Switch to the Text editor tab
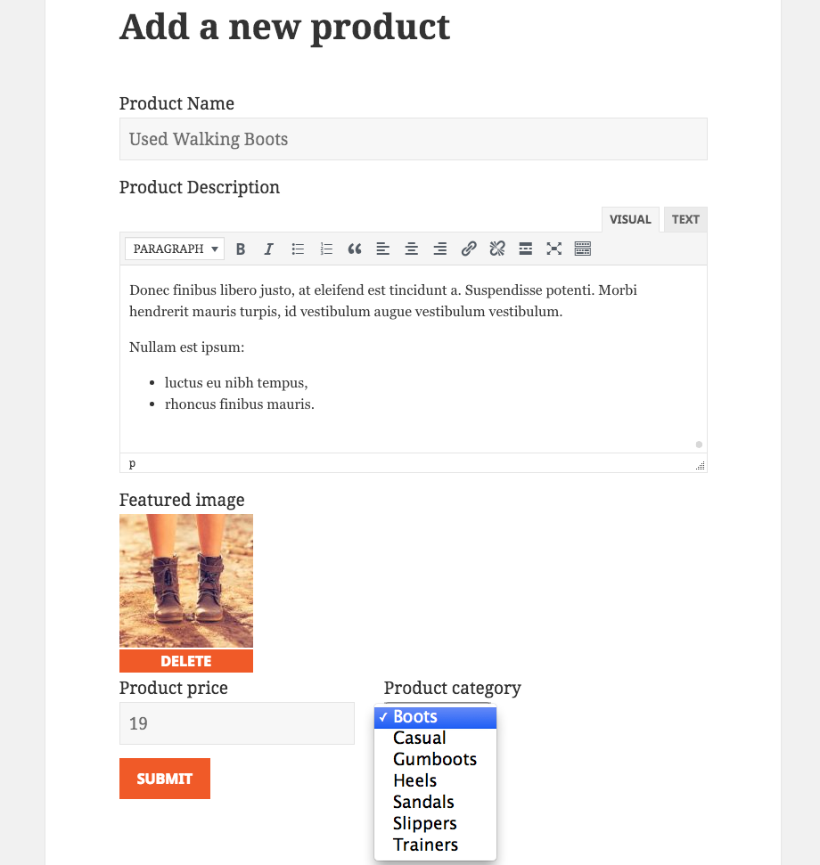This screenshot has width=820, height=865. [x=685, y=219]
